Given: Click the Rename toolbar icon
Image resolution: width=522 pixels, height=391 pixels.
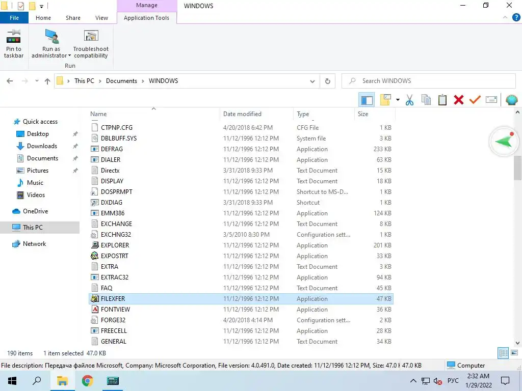Looking at the screenshot, I should point(491,100).
